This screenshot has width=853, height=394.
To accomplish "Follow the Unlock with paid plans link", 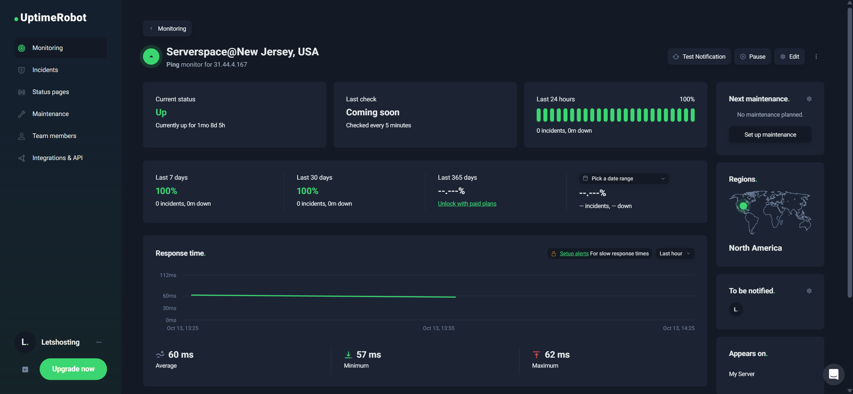I will pos(467,204).
